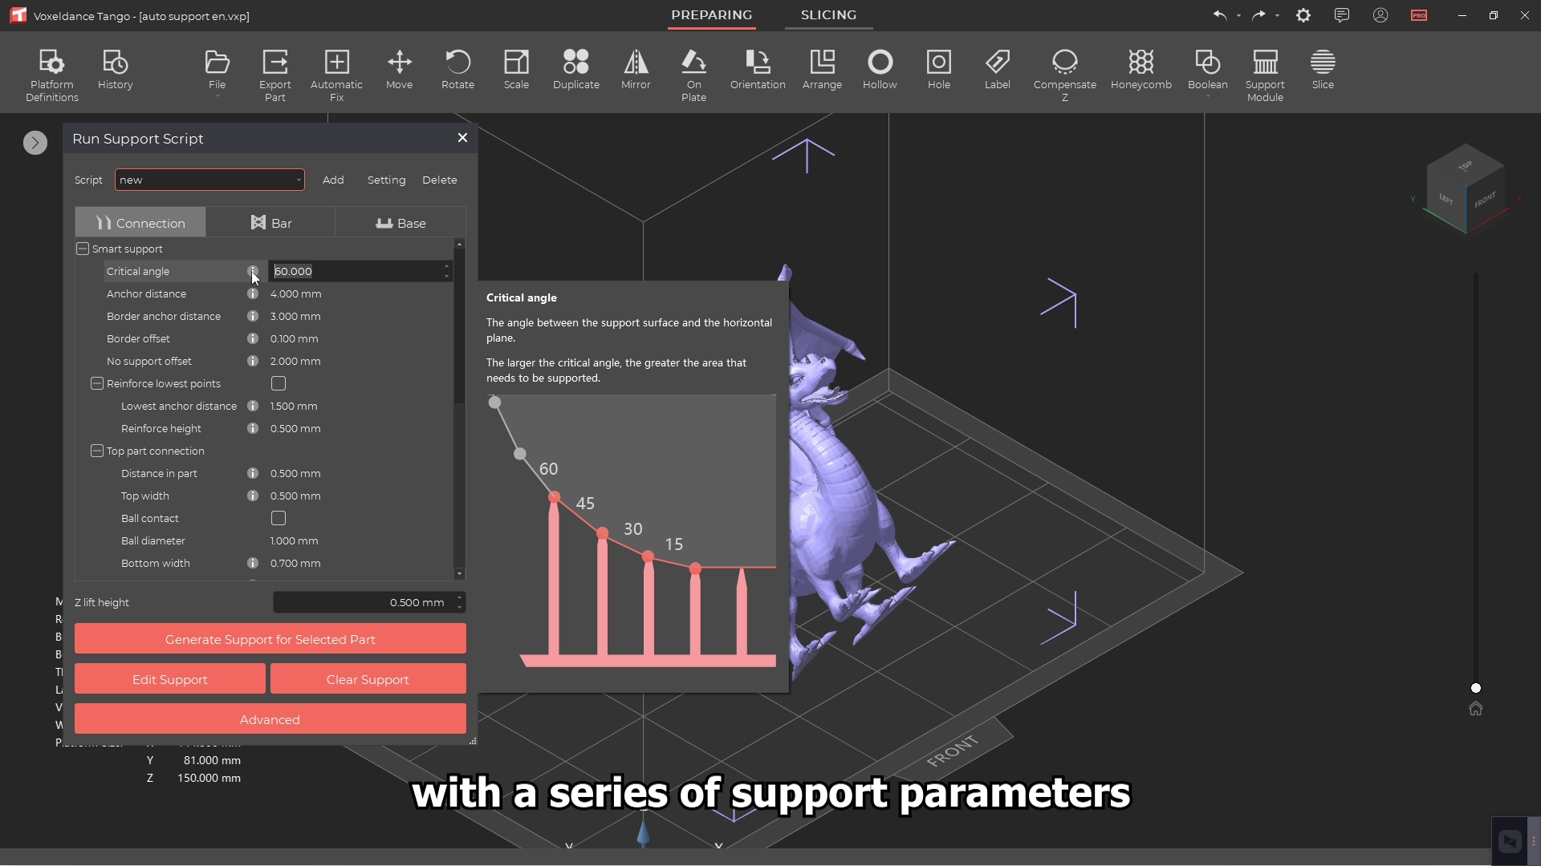Switch to the Bar tab
The height and width of the screenshot is (866, 1541).
271,222
